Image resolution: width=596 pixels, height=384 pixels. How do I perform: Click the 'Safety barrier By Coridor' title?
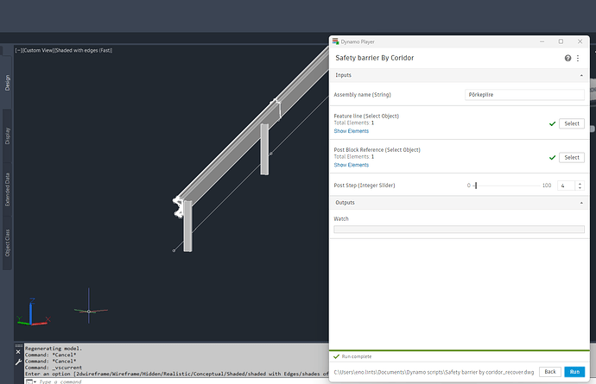click(x=374, y=58)
